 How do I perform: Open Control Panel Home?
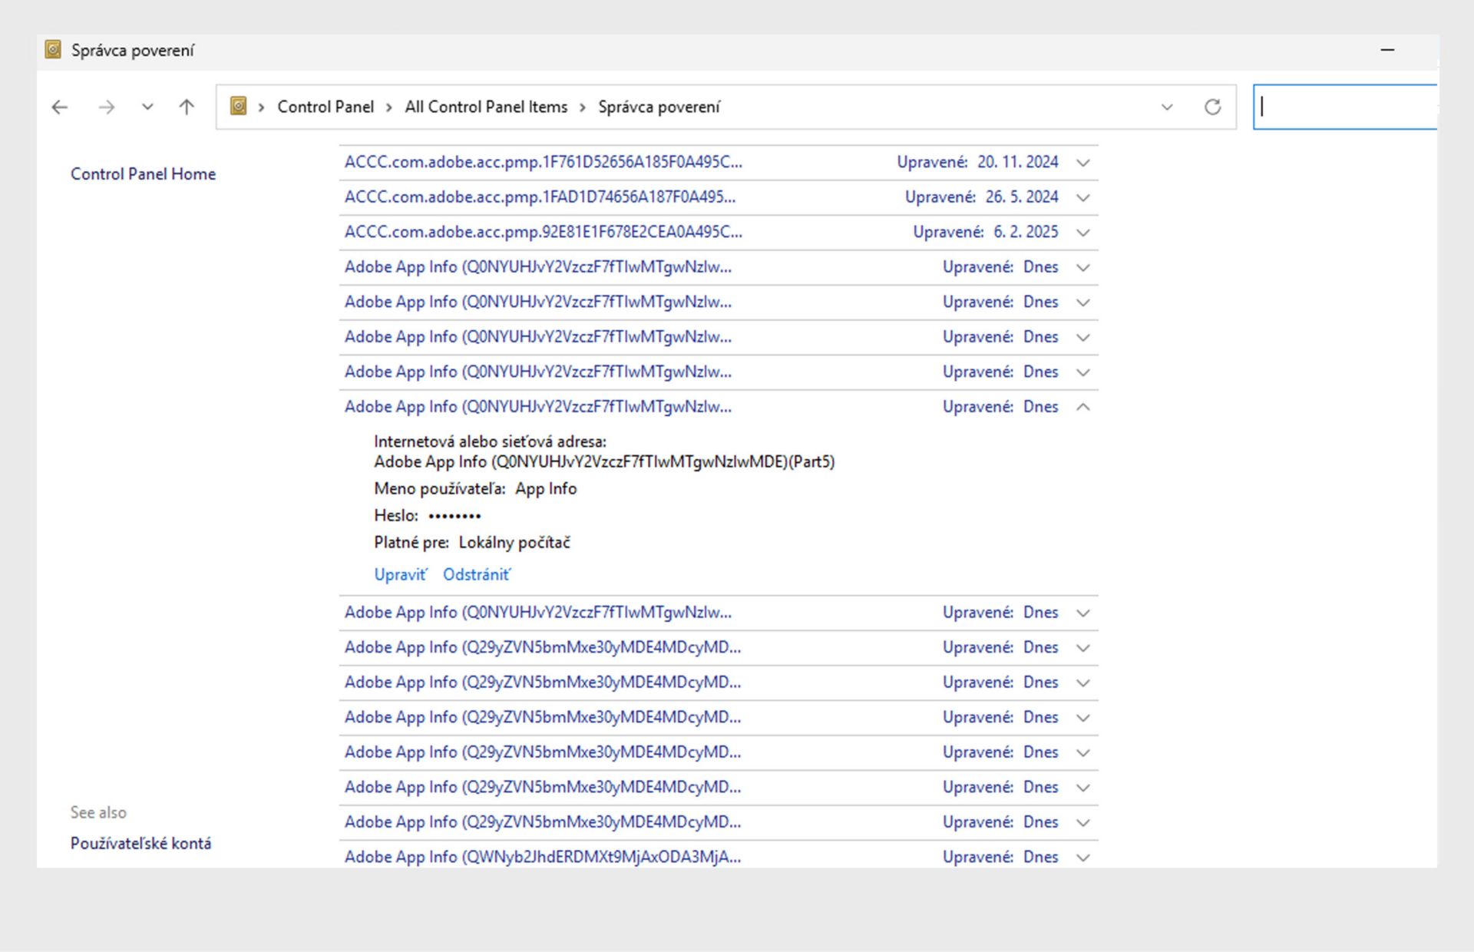pos(143,174)
